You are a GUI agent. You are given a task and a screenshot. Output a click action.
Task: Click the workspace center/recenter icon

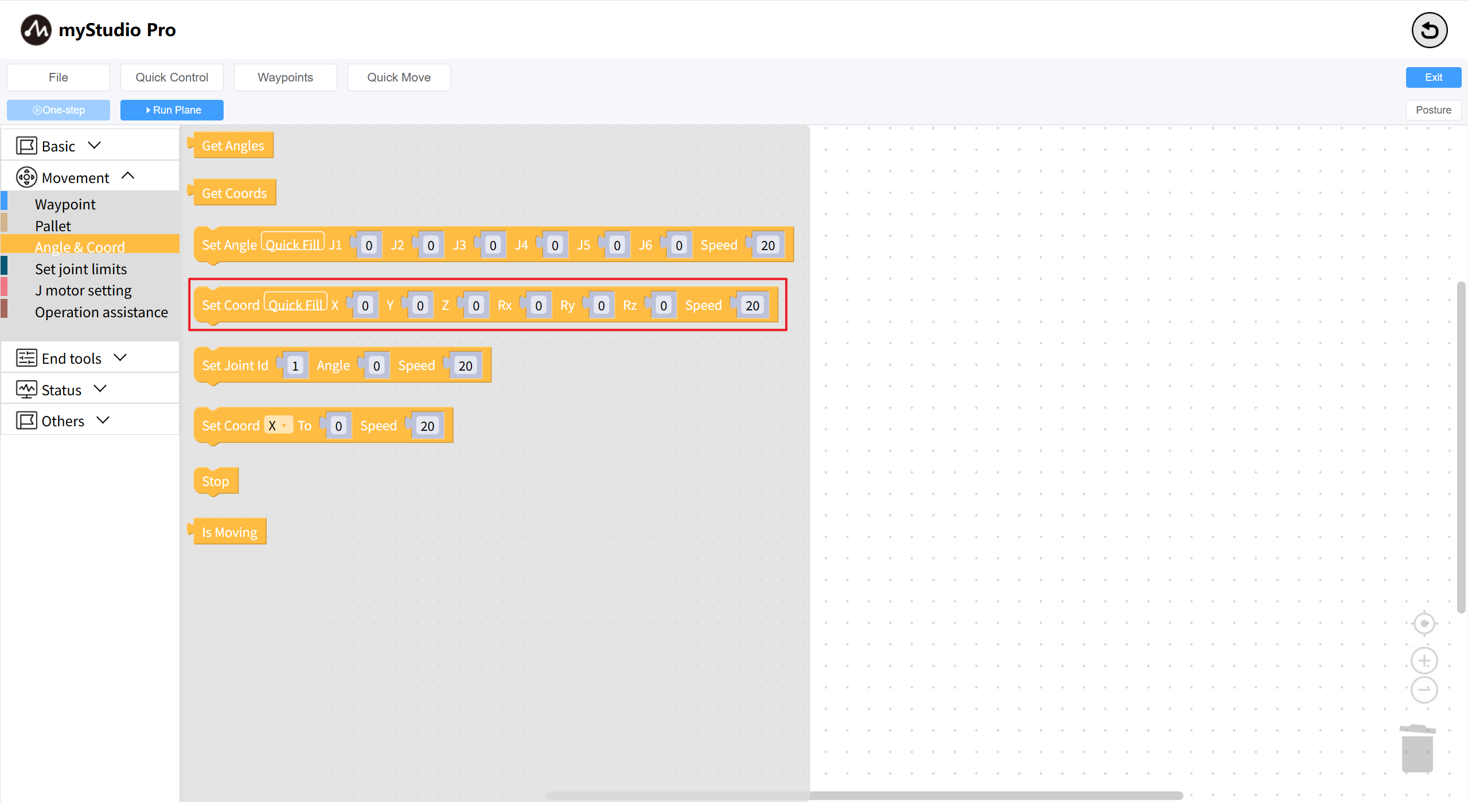pos(1424,624)
